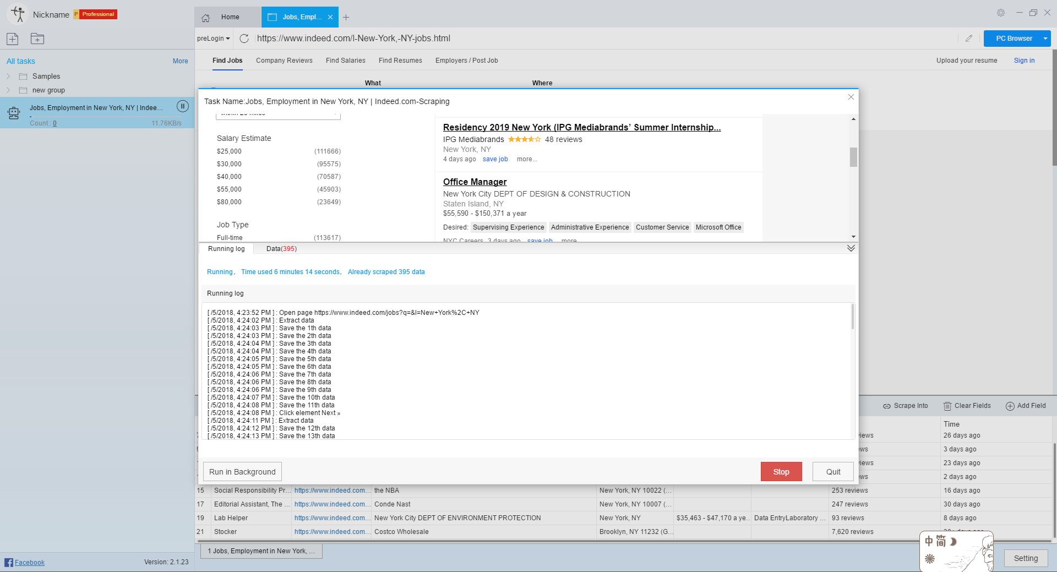Expand the new group folder

[x=8, y=90]
